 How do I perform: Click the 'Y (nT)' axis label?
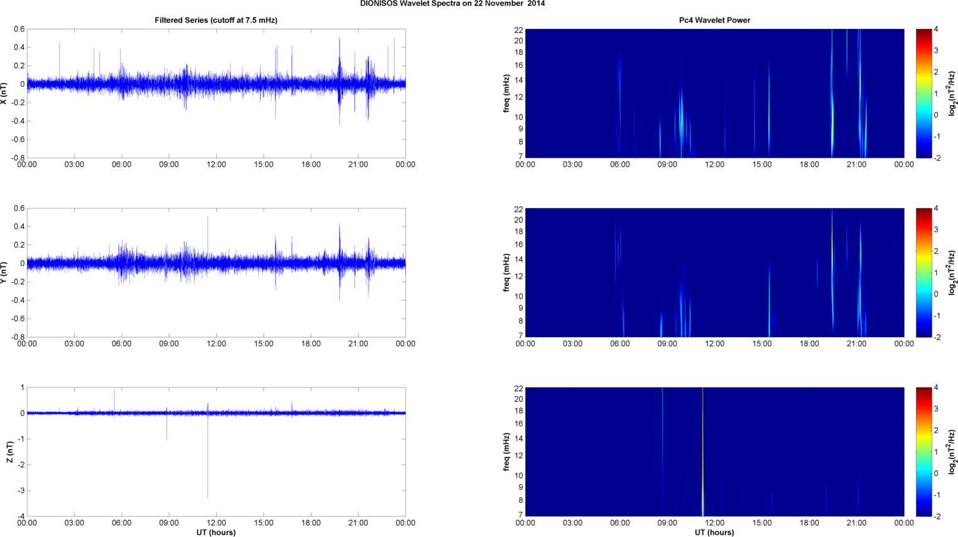(x=4, y=272)
